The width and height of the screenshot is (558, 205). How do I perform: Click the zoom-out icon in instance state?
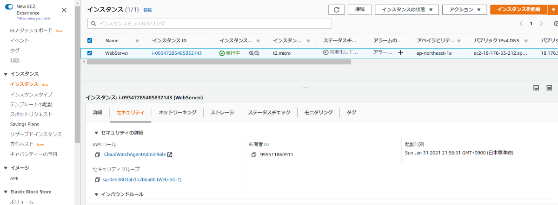[x=257, y=53]
